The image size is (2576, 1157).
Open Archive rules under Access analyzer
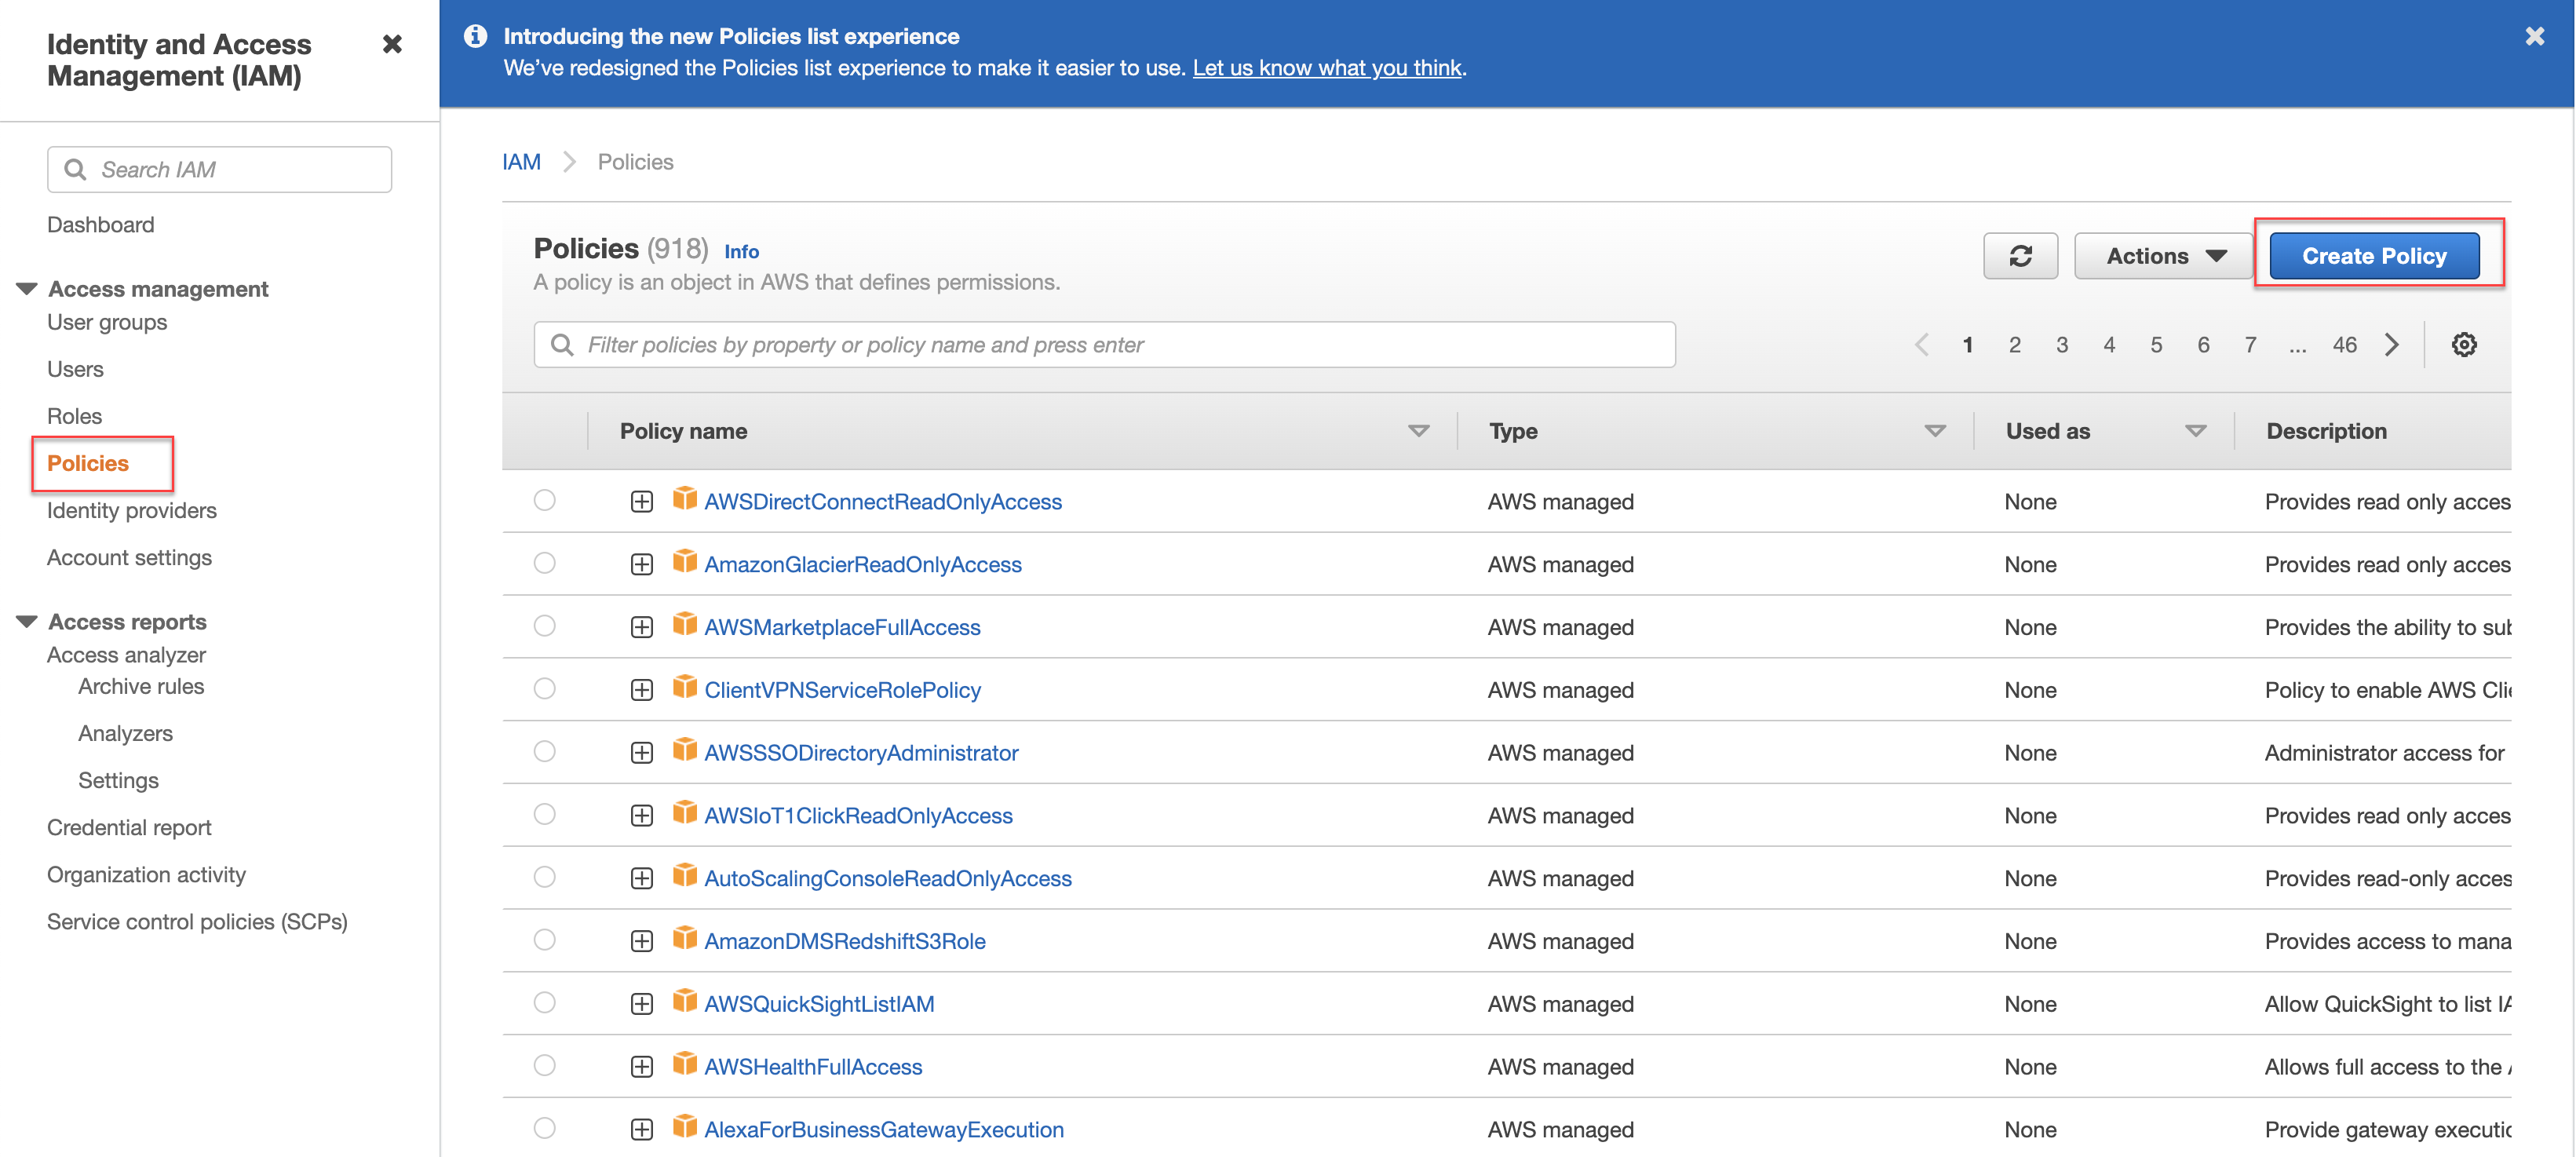point(141,686)
